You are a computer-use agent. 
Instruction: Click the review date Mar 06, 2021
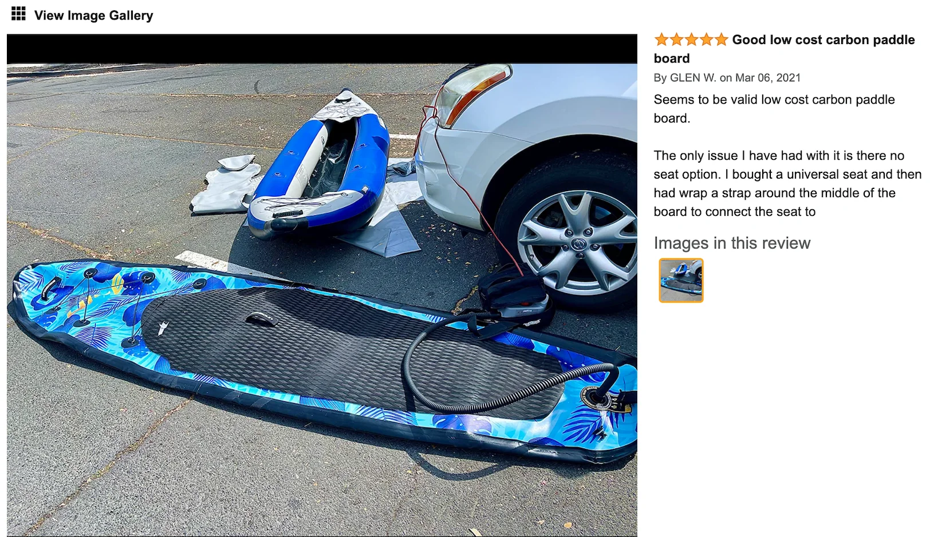pos(768,78)
